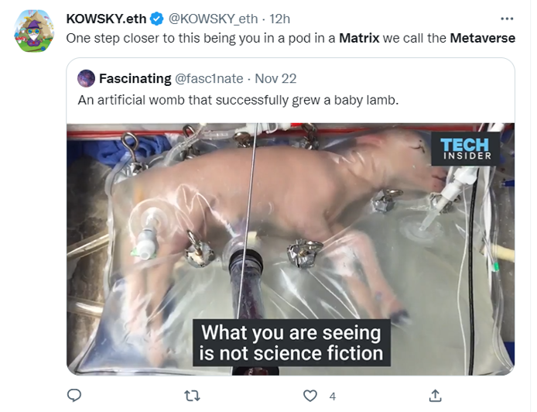Open the tweet's 12h timestamp link
The height and width of the screenshot is (412, 537).
pyautogui.click(x=279, y=19)
